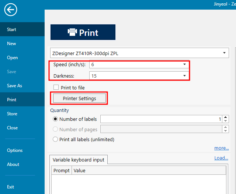
Task: Click the back arrow circle icon
Action: [11, 10]
